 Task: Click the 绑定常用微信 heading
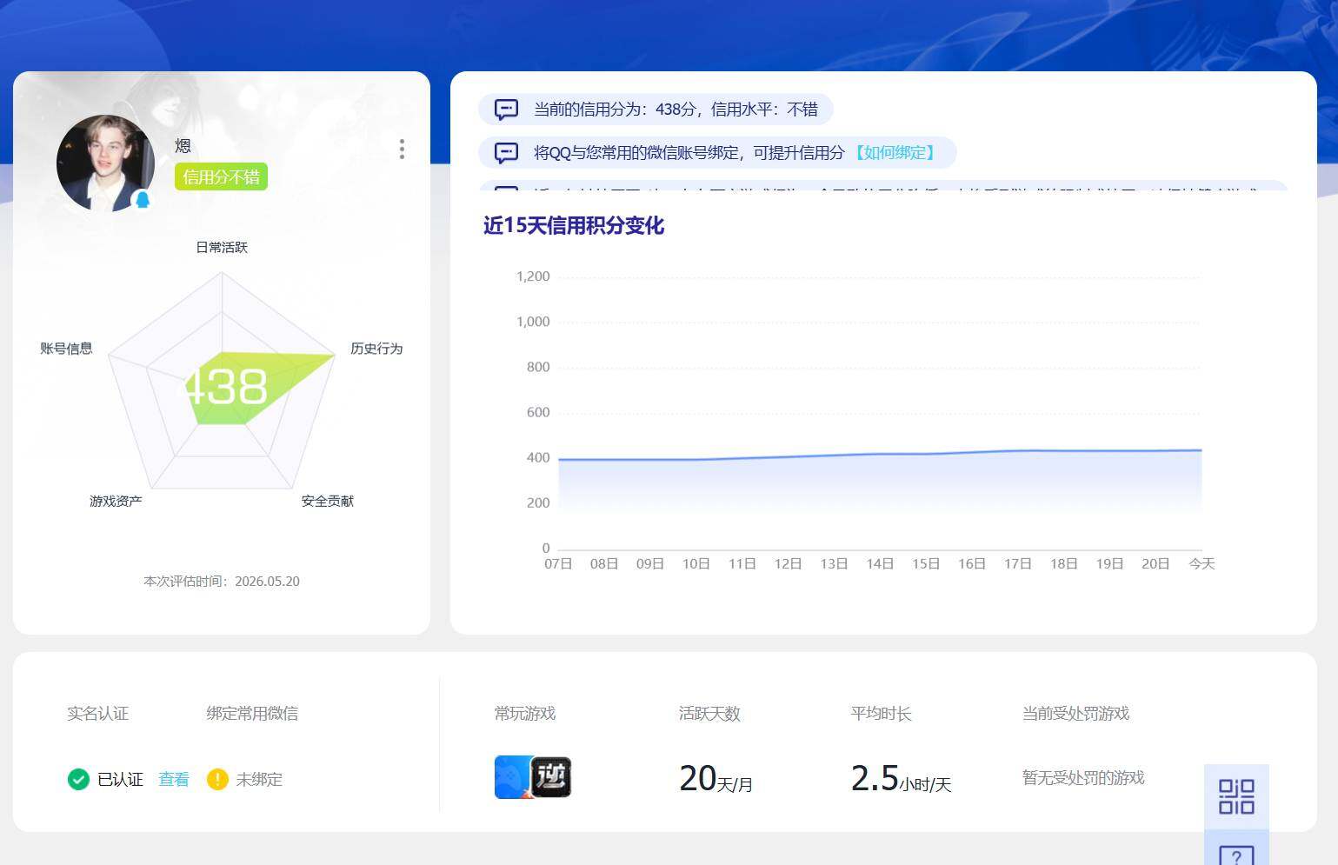coord(252,714)
